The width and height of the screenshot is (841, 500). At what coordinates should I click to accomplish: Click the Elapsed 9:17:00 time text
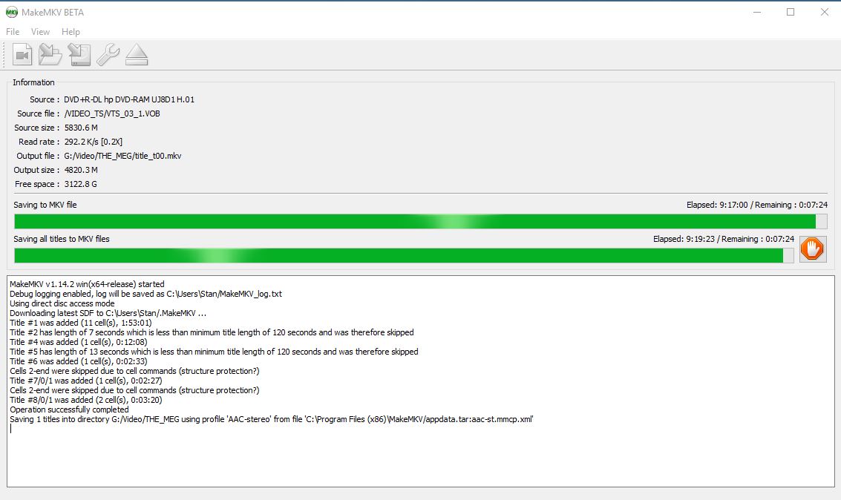click(717, 205)
